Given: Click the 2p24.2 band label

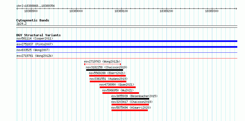Looking at the screenshot, I should (x=21, y=24).
